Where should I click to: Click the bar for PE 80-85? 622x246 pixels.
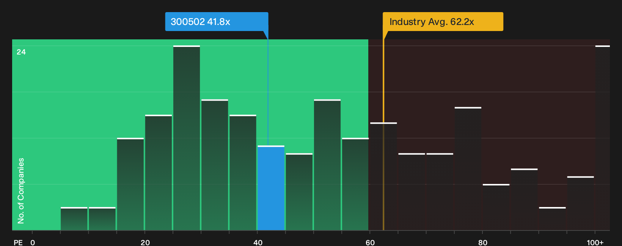pos(496,207)
